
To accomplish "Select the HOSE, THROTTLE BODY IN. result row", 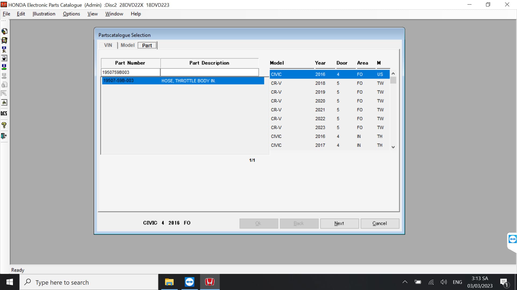I will [x=183, y=81].
